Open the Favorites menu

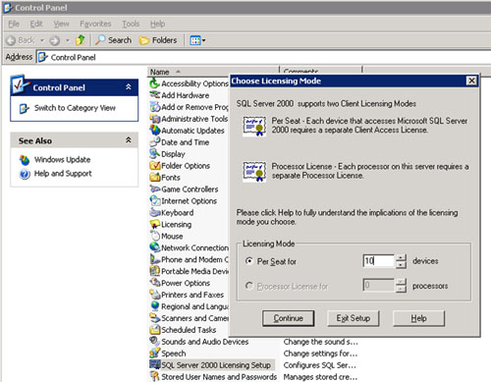coord(95,24)
